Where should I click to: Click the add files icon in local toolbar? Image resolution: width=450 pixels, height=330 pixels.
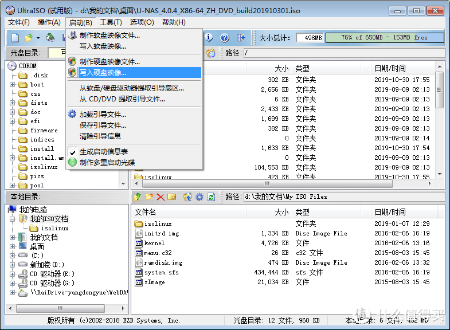[187, 197]
